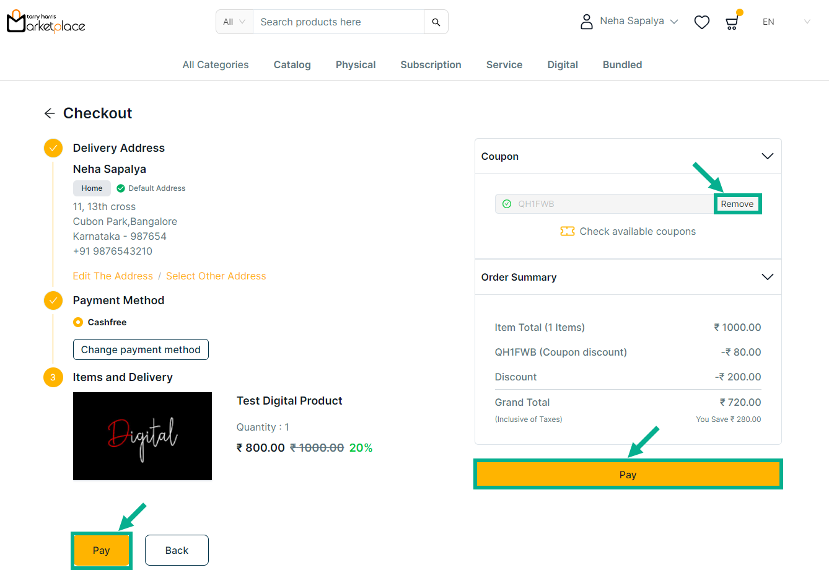This screenshot has width=829, height=570.
Task: Collapse the Order Summary section
Action: tap(767, 277)
